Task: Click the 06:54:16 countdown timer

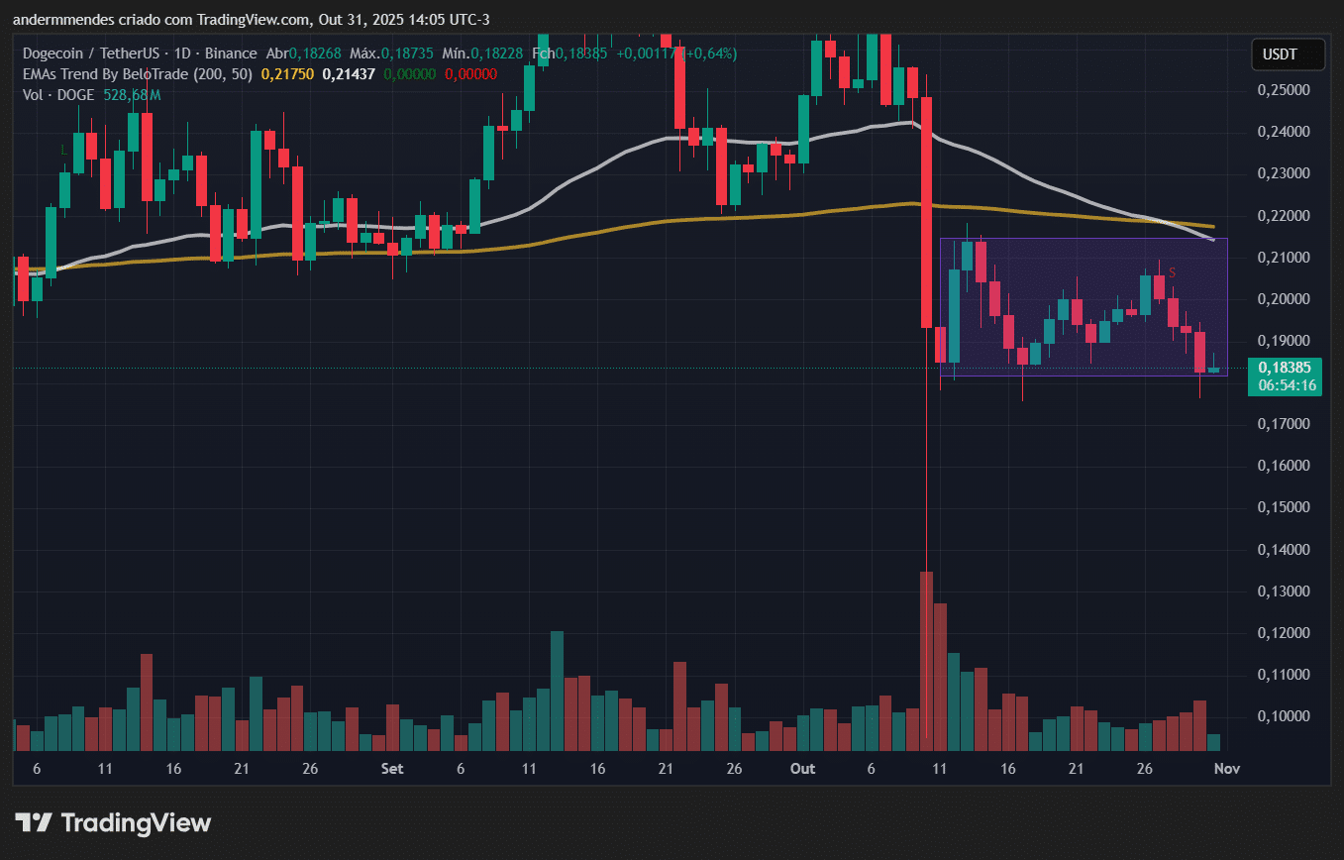Action: tap(1285, 384)
